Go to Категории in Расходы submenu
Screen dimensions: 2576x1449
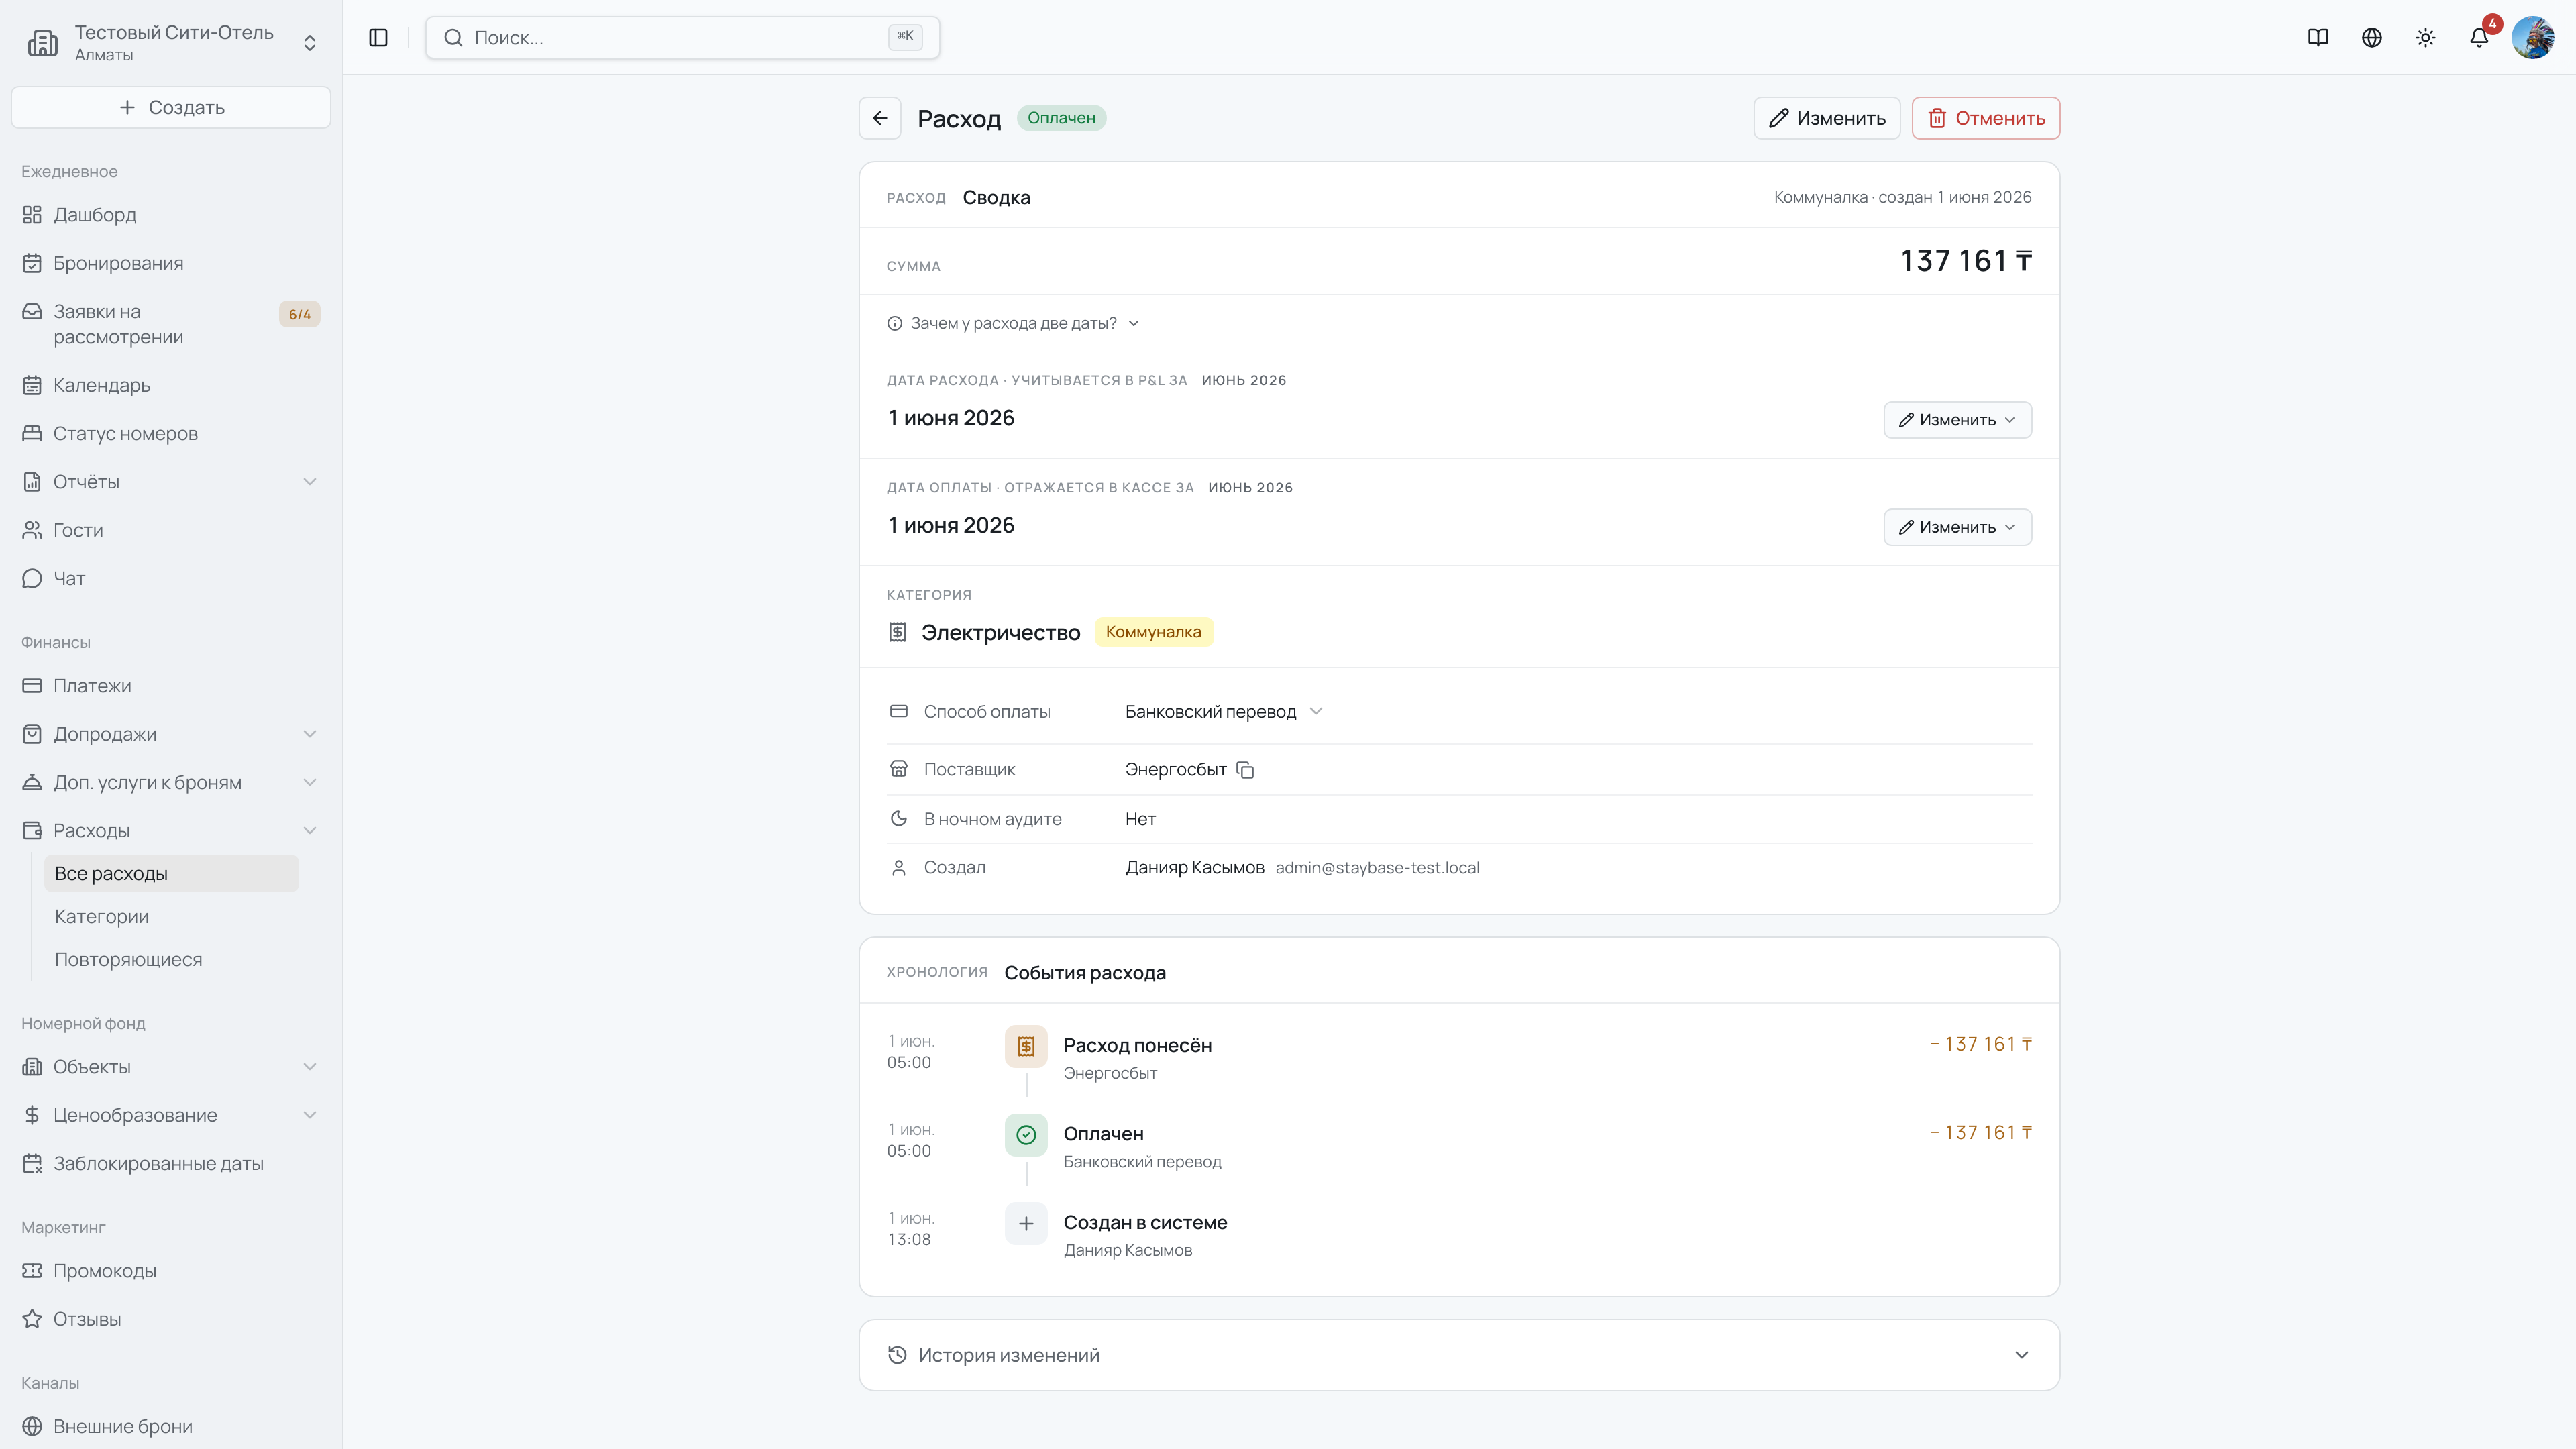101,916
